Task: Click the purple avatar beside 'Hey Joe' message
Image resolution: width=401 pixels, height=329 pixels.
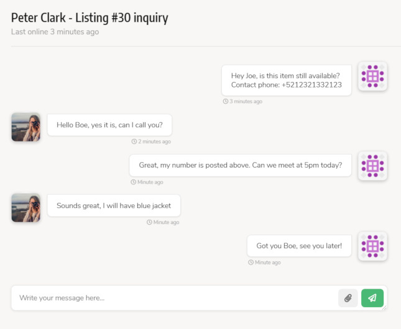Action: [372, 76]
